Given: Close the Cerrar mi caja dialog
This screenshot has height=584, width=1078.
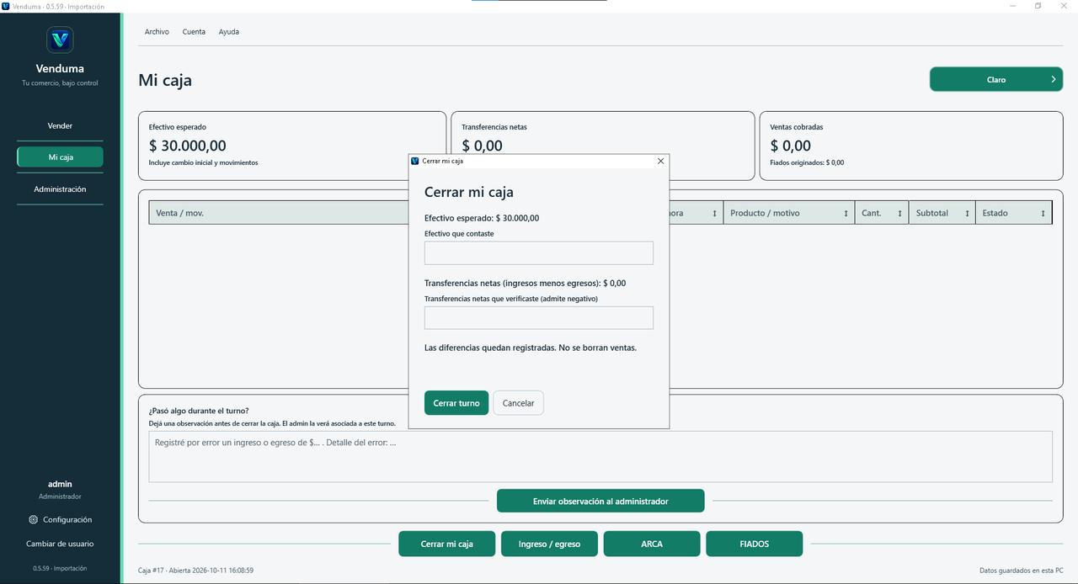Looking at the screenshot, I should pos(660,161).
